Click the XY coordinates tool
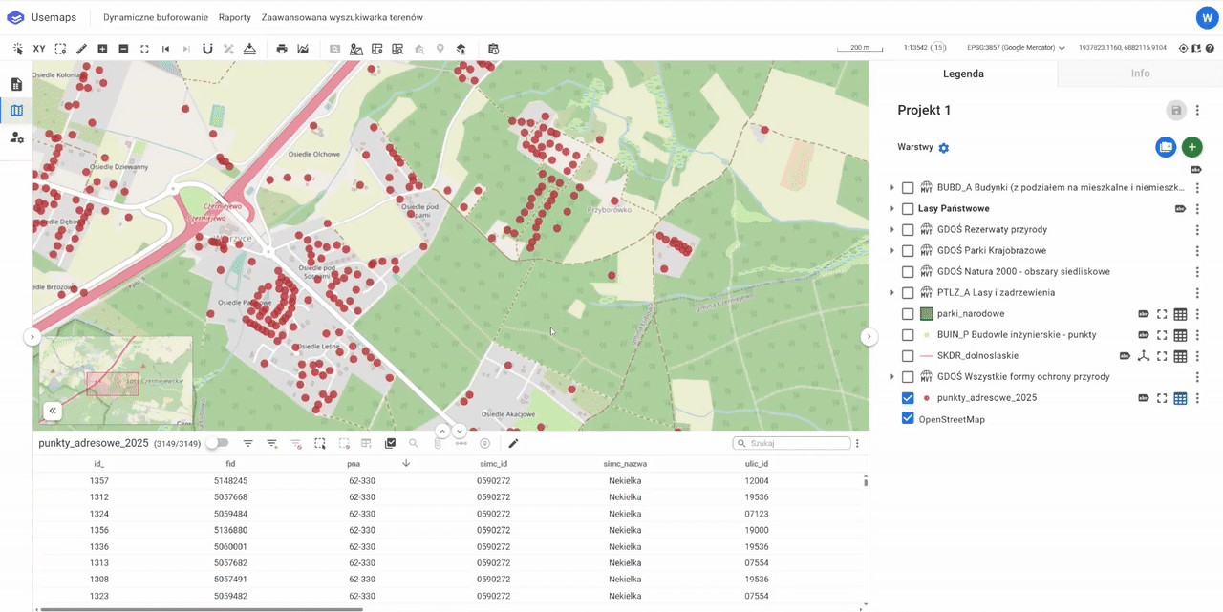The width and height of the screenshot is (1223, 612). click(39, 49)
